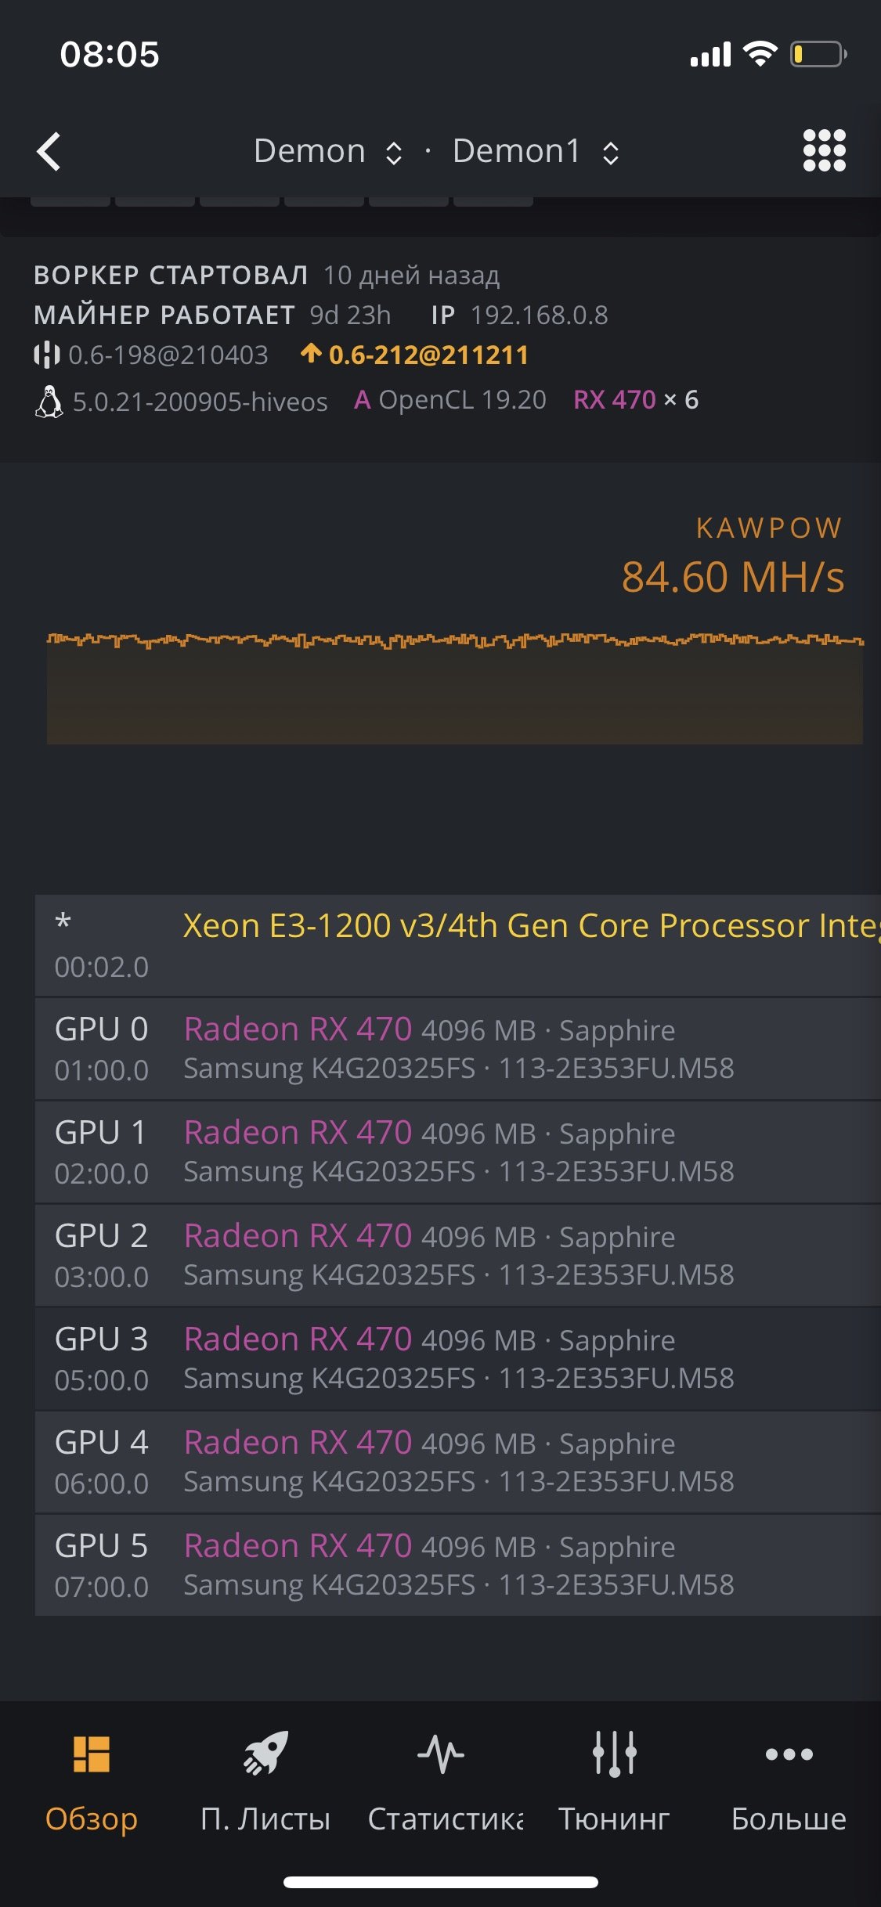The width and height of the screenshot is (881, 1907).
Task: Tap the KAWPOW hashrate chart
Action: coord(454,689)
